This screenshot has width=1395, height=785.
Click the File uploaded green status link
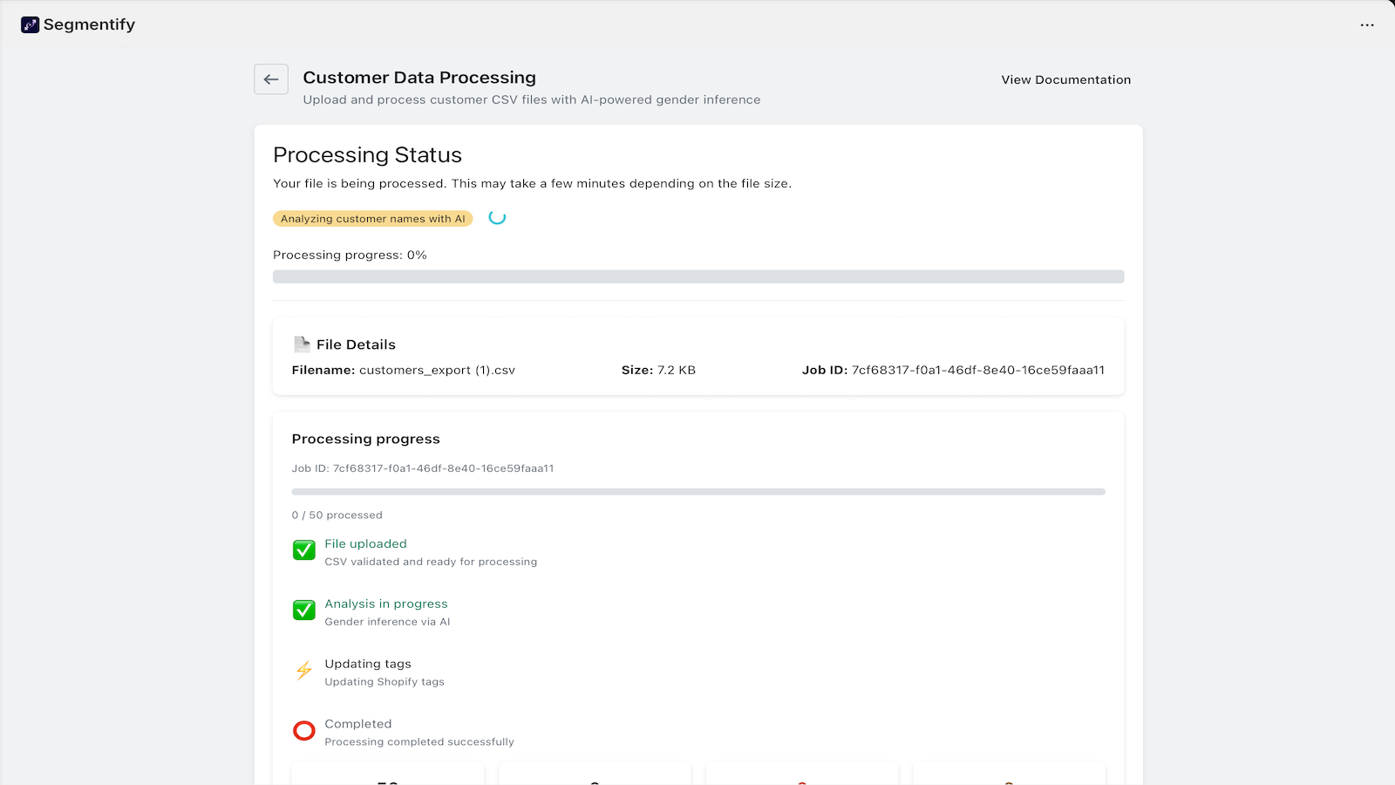[x=365, y=543]
